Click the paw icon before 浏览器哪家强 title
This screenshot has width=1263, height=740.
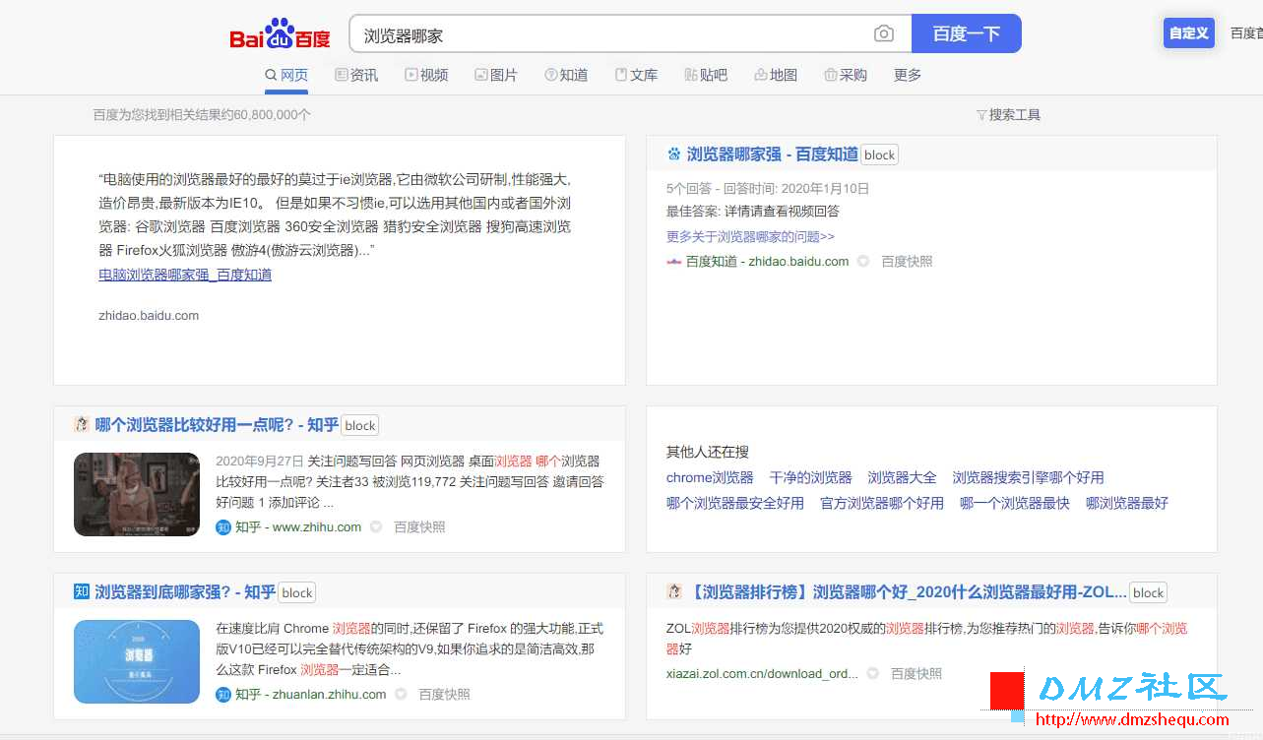click(674, 154)
